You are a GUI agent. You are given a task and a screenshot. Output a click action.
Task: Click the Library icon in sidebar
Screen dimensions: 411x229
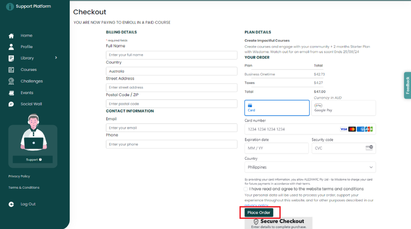tap(11, 58)
